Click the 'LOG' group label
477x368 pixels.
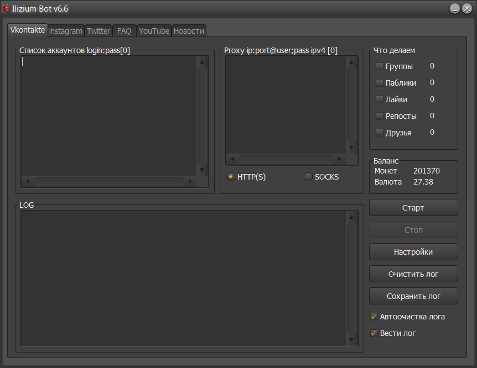(27, 205)
